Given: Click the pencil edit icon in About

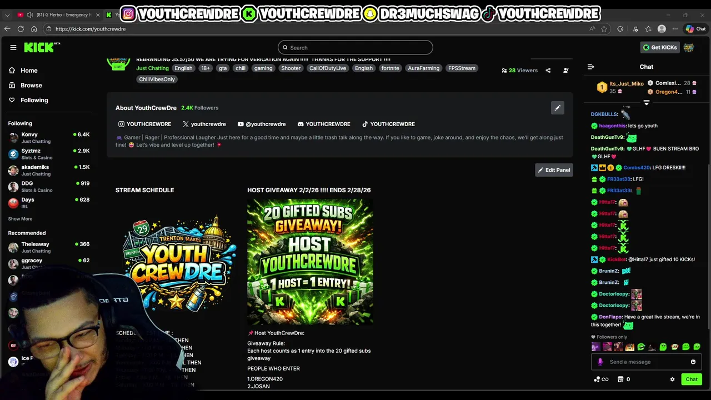Looking at the screenshot, I should (x=558, y=108).
